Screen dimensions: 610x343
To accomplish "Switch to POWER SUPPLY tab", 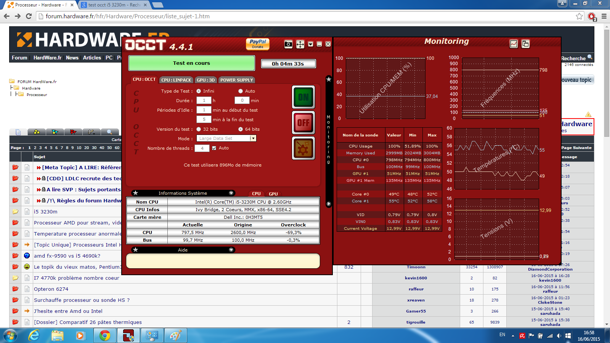I will [x=236, y=80].
